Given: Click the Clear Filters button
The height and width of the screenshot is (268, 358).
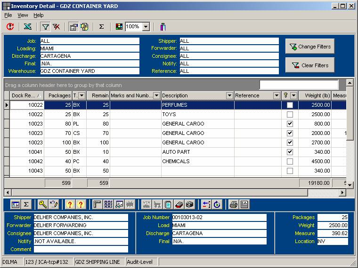Looking at the screenshot, I should coord(309,65).
